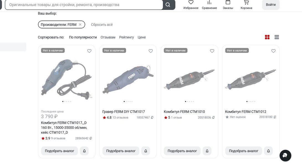Switch to list view layout

pyautogui.click(x=277, y=37)
